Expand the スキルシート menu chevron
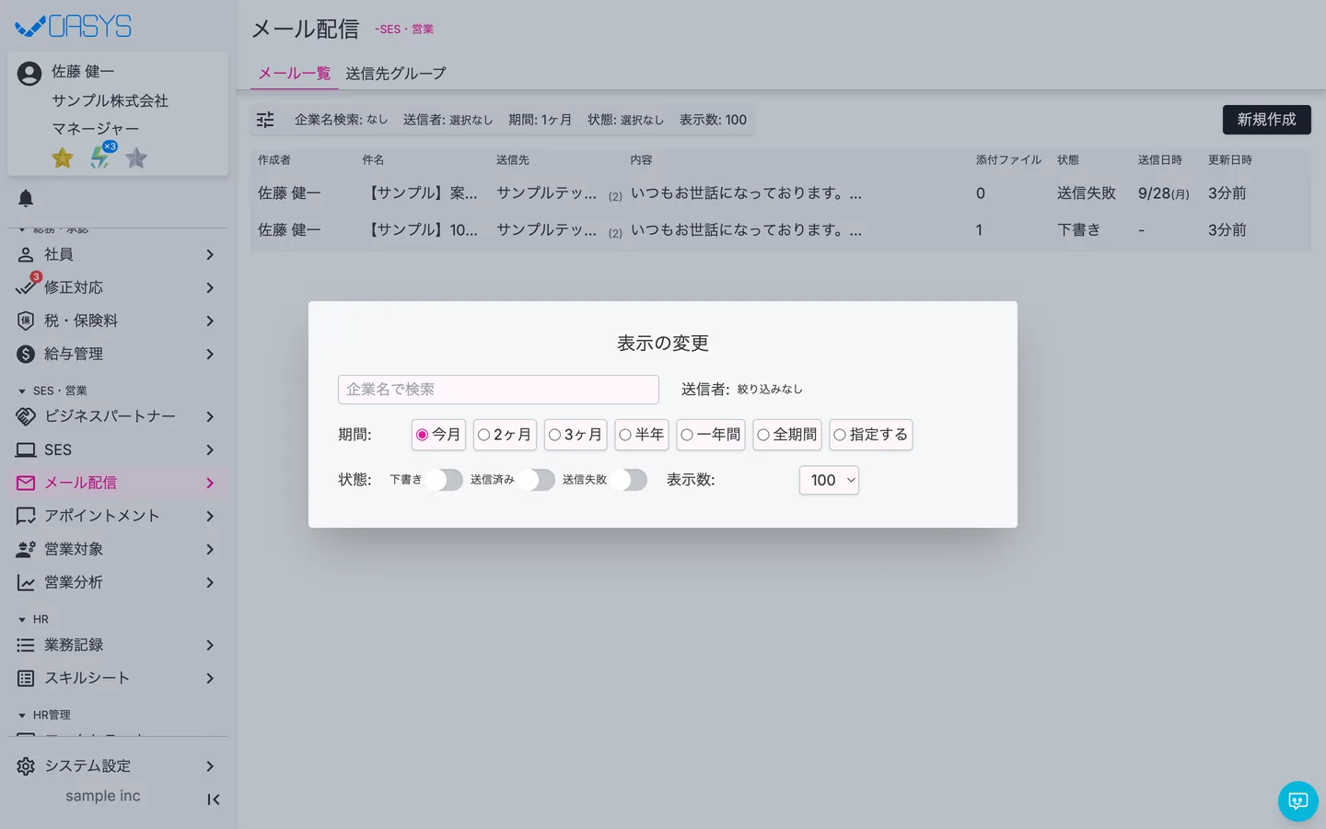The image size is (1326, 829). [x=210, y=678]
